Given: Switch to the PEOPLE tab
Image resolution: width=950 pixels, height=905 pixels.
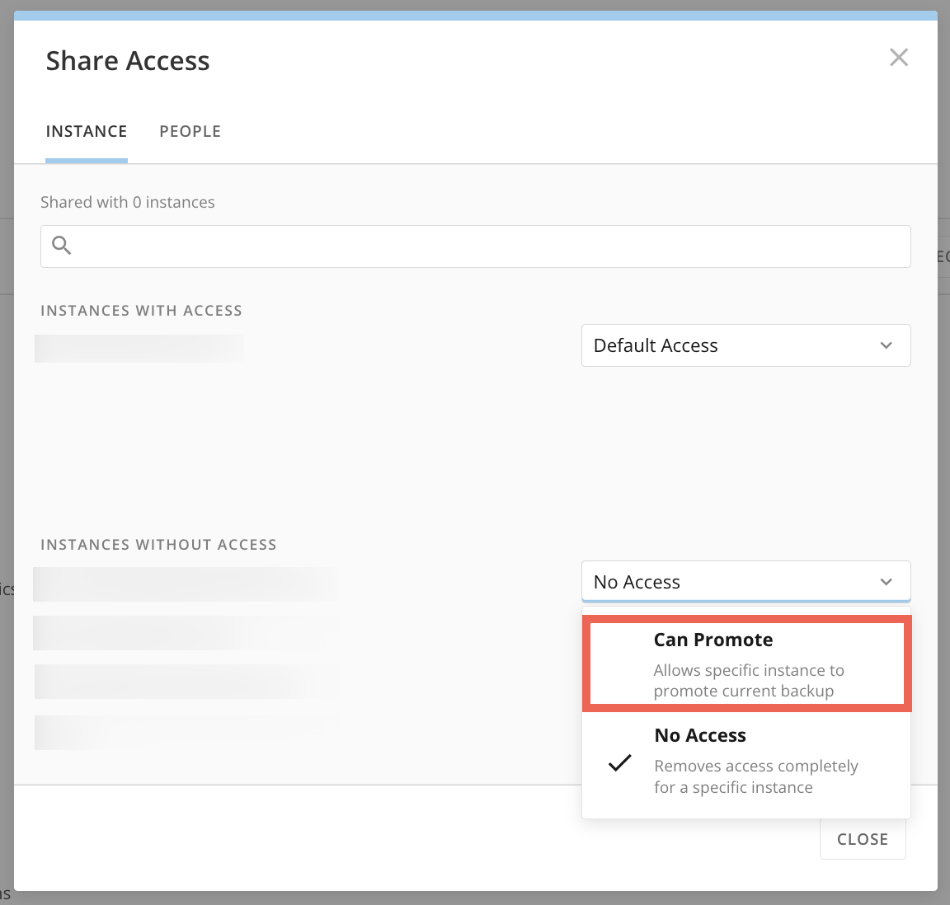Looking at the screenshot, I should tap(190, 131).
